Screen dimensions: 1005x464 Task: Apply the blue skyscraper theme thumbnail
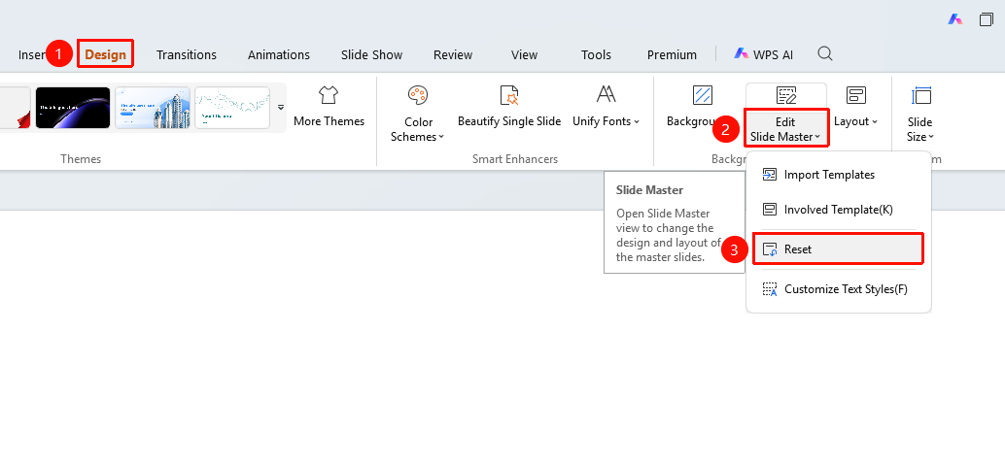click(x=153, y=108)
